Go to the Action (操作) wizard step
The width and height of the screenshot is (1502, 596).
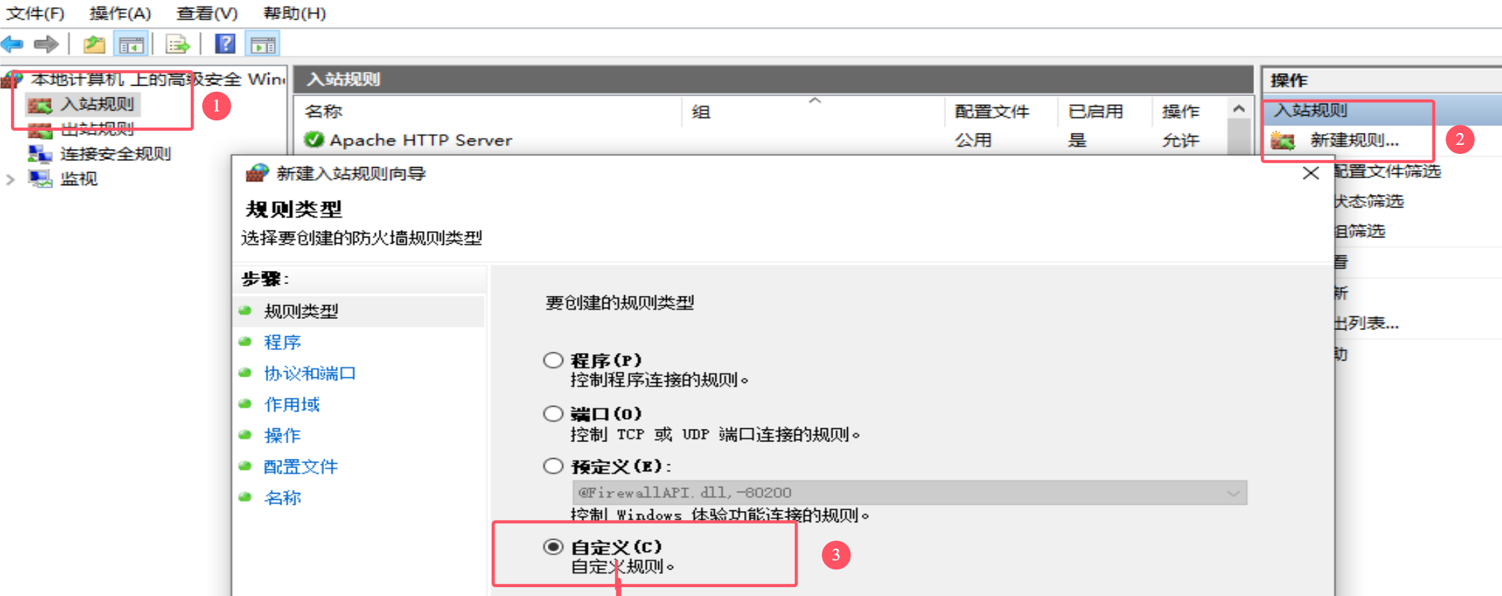coord(282,435)
